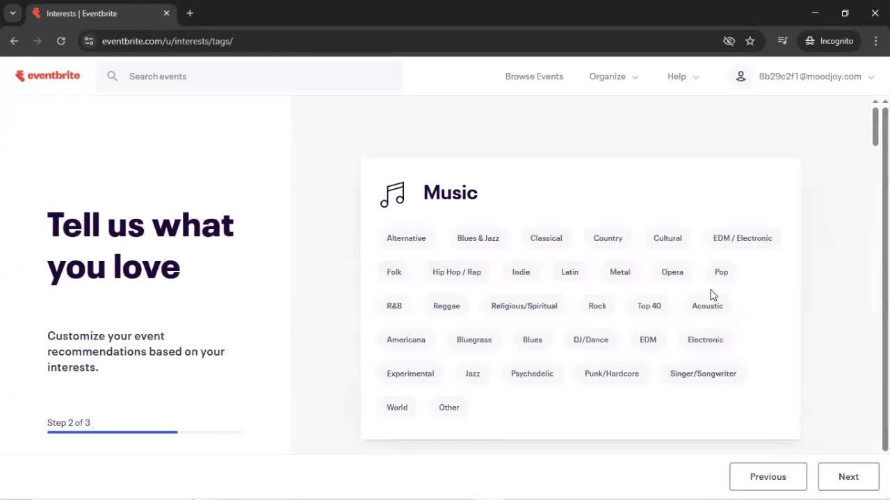Choose the Experimental tag
The image size is (890, 500).
pos(410,374)
